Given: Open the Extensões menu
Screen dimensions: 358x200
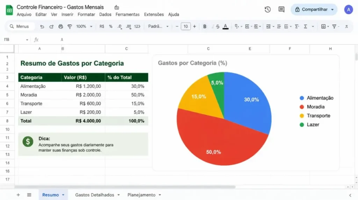Looking at the screenshot, I should coord(154,14).
